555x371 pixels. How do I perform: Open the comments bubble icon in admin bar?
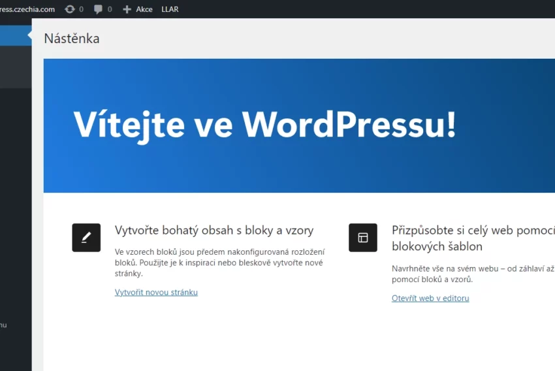pyautogui.click(x=98, y=9)
